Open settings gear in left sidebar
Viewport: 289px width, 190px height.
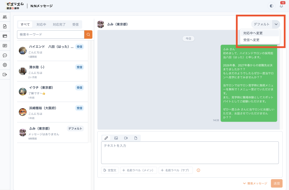5,65
